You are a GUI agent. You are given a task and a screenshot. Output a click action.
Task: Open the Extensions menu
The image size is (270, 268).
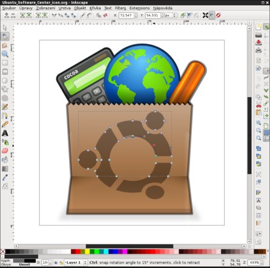(139, 8)
